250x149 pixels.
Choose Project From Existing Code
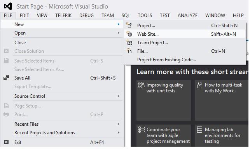point(166,60)
